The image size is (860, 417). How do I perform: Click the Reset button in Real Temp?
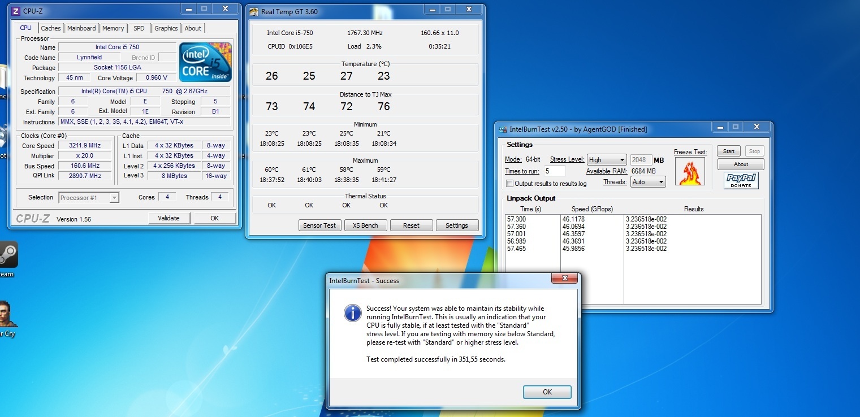click(411, 225)
